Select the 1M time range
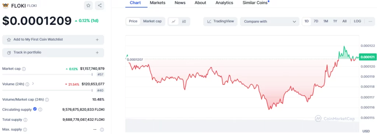Image resolution: width=377 pixels, height=134 pixels. pyautogui.click(x=325, y=21)
